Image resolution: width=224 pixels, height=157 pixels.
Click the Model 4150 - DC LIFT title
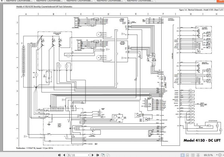(202, 140)
